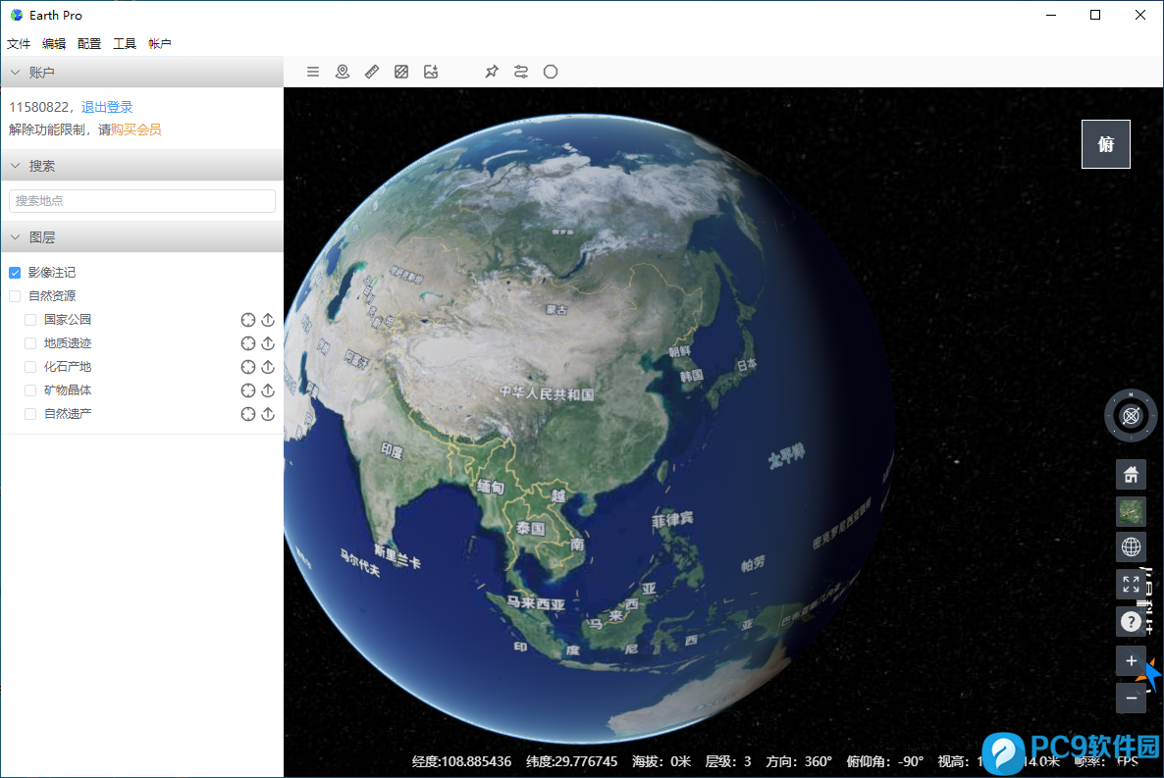1164x778 pixels.
Task: Collapse the 搜索 panel section
Action: [141, 166]
